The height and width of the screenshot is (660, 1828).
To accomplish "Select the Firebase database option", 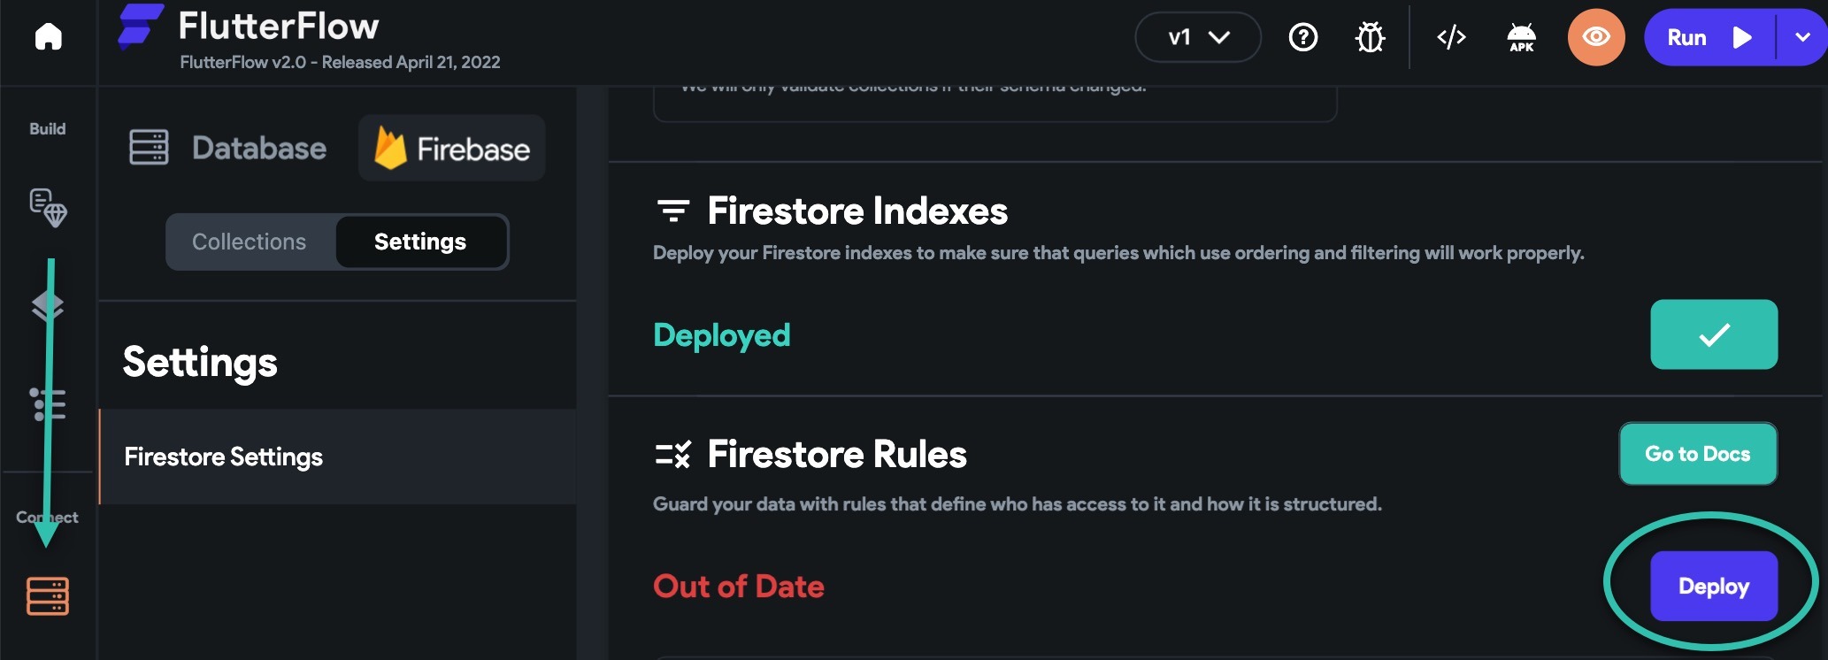I will (452, 148).
